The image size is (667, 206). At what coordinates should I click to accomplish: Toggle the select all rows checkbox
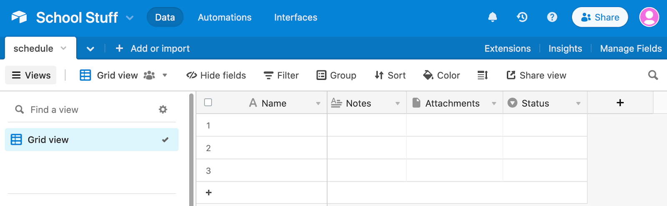pyautogui.click(x=208, y=102)
